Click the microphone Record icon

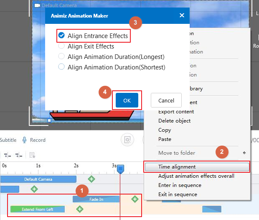(25, 140)
